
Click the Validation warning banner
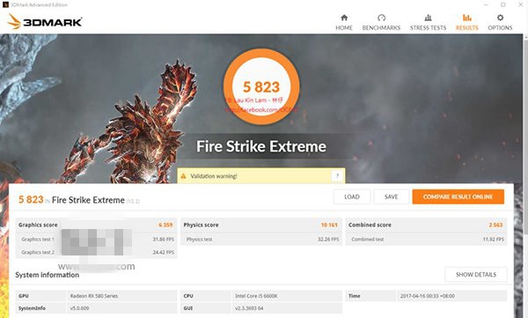pos(261,175)
